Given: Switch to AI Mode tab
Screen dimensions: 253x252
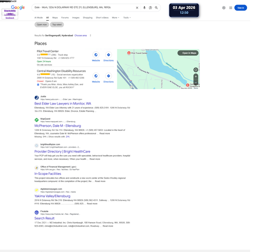Looking at the screenshot, I should [x=38, y=18].
